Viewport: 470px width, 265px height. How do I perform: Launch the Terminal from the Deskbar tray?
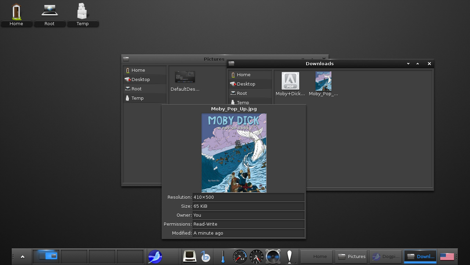[x=189, y=257]
